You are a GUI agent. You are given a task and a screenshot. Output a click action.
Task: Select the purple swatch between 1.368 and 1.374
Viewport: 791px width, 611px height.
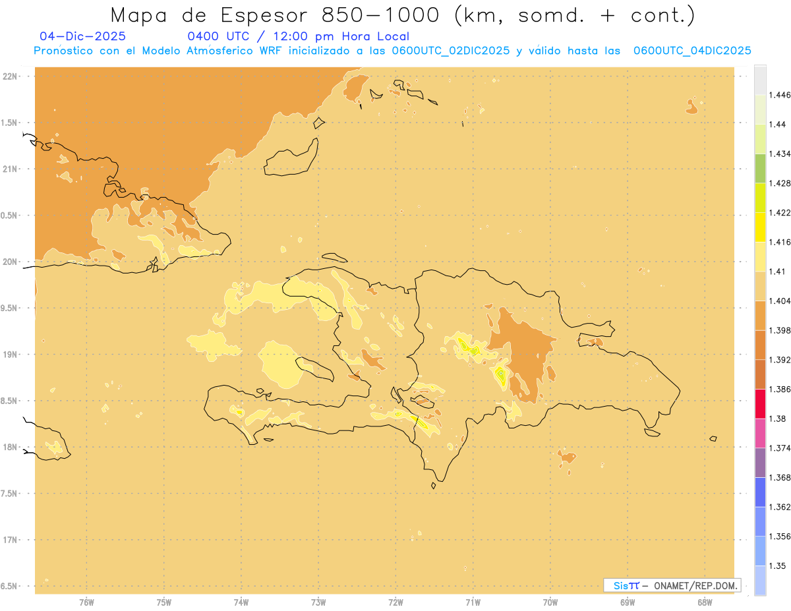[760, 463]
